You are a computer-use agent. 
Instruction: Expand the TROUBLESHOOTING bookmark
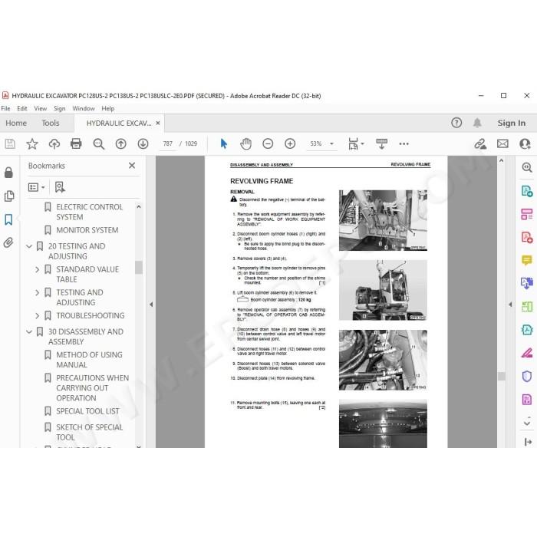pyautogui.click(x=38, y=315)
